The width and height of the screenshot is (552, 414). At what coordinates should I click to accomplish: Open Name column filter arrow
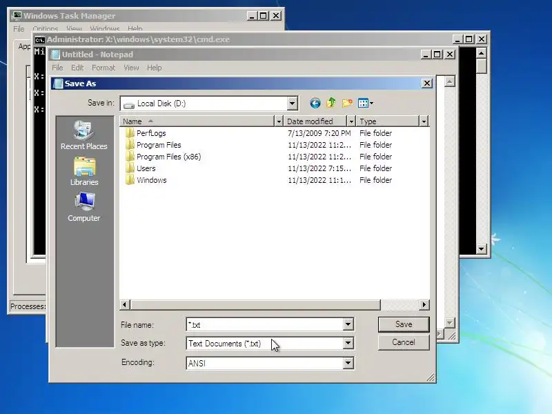279,121
